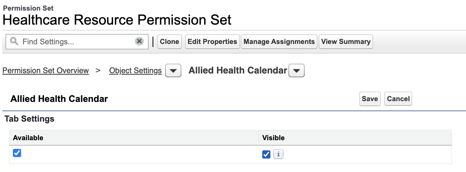Click the Available column header
Screen dimensions: 466x172
pos(28,138)
